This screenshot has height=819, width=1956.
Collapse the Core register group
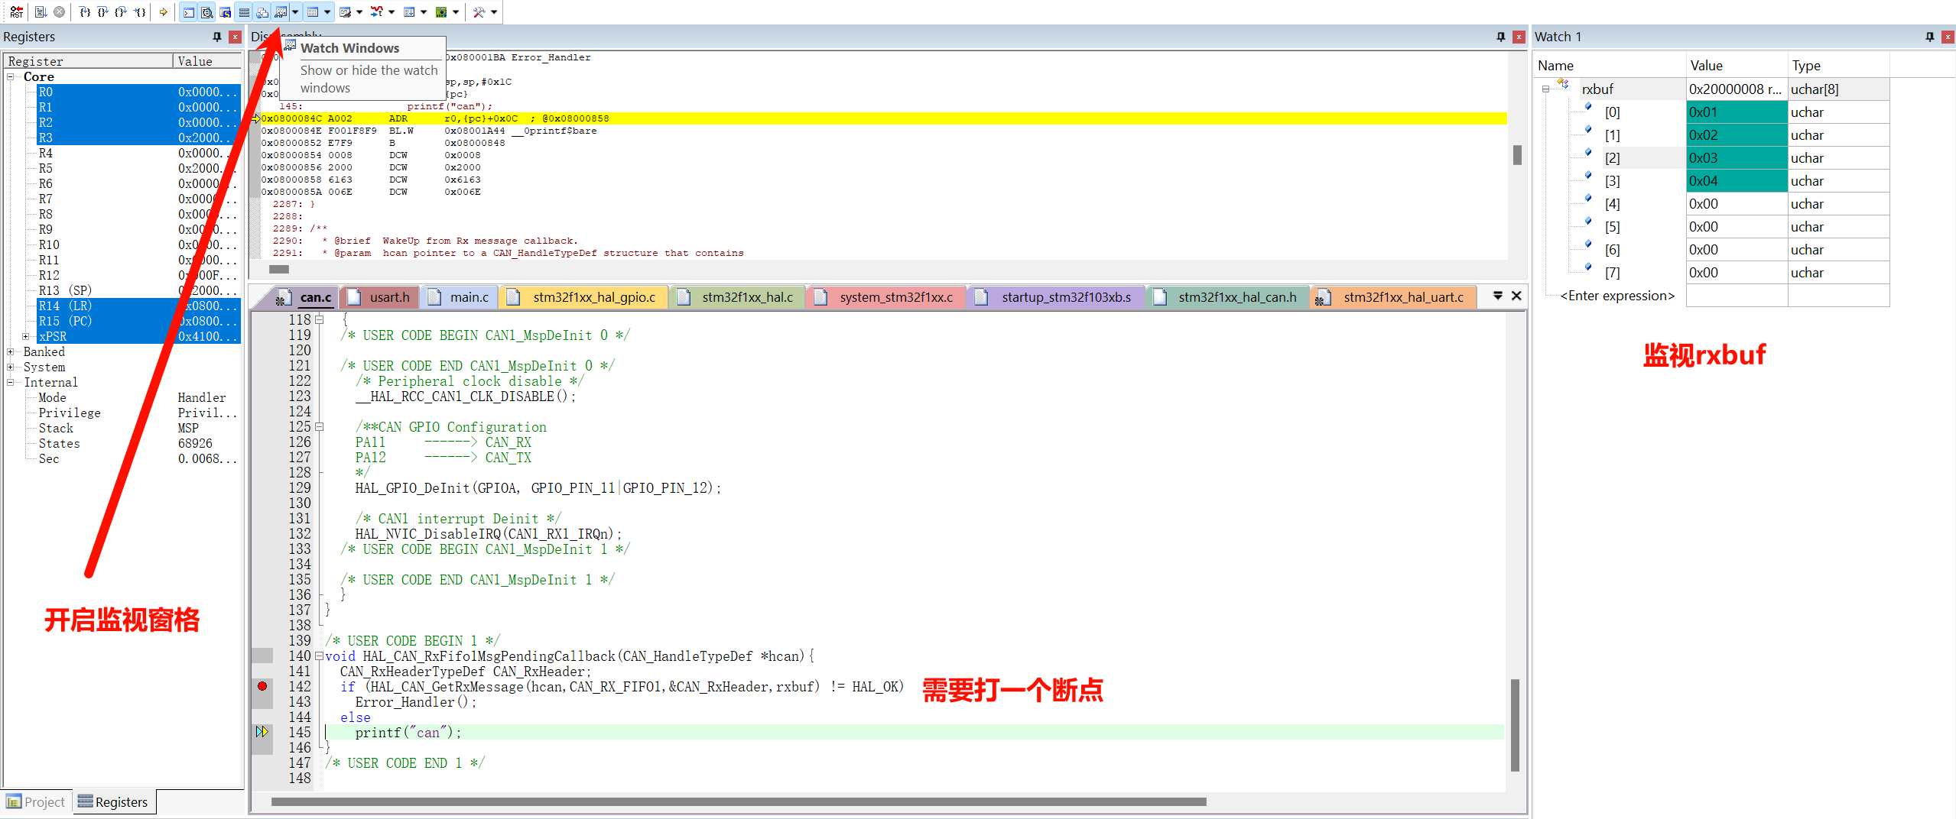[11, 76]
